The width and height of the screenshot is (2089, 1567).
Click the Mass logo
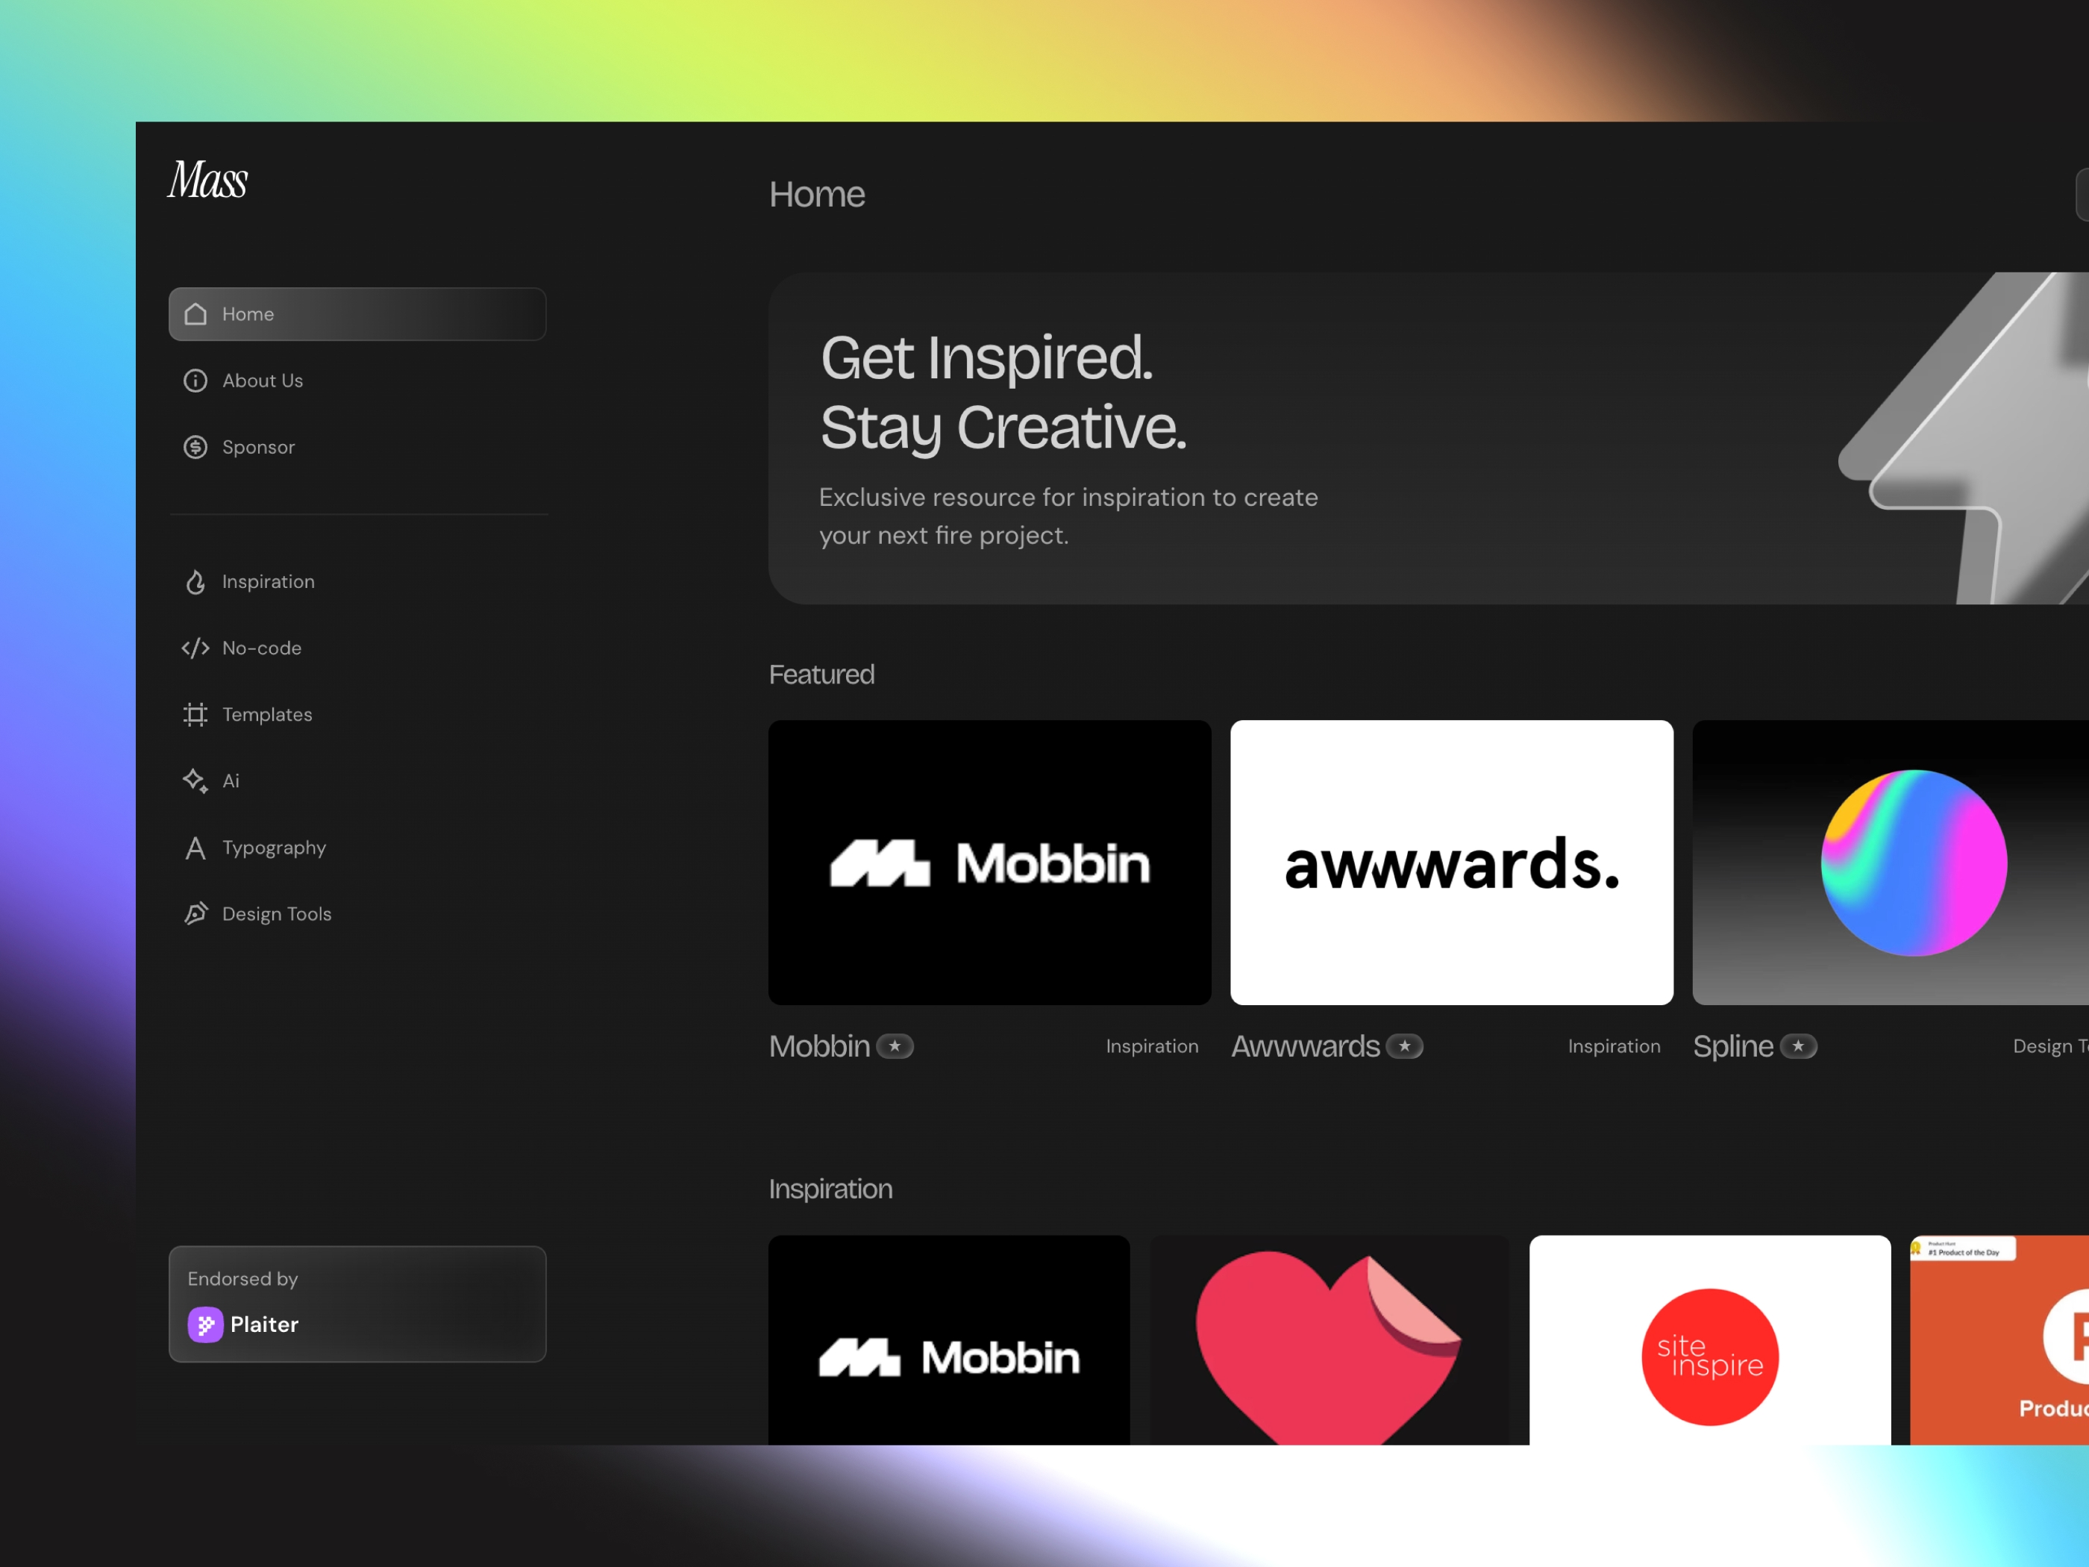coord(207,180)
